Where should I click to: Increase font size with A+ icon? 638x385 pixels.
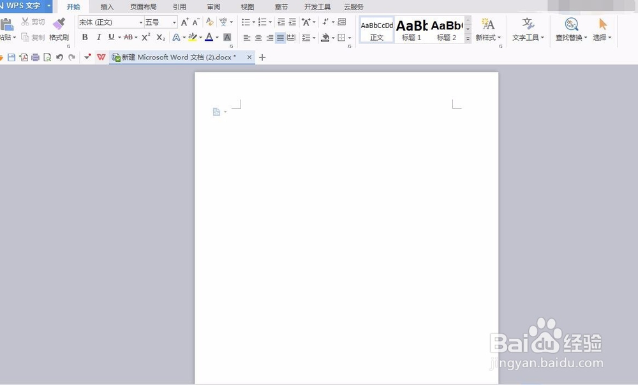coord(185,22)
